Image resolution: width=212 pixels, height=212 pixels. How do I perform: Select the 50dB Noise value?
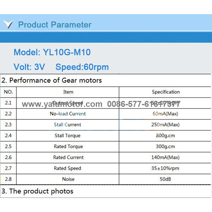click(x=165, y=179)
